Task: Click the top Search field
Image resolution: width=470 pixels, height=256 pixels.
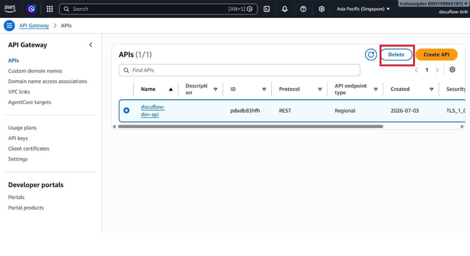Action: [158, 9]
